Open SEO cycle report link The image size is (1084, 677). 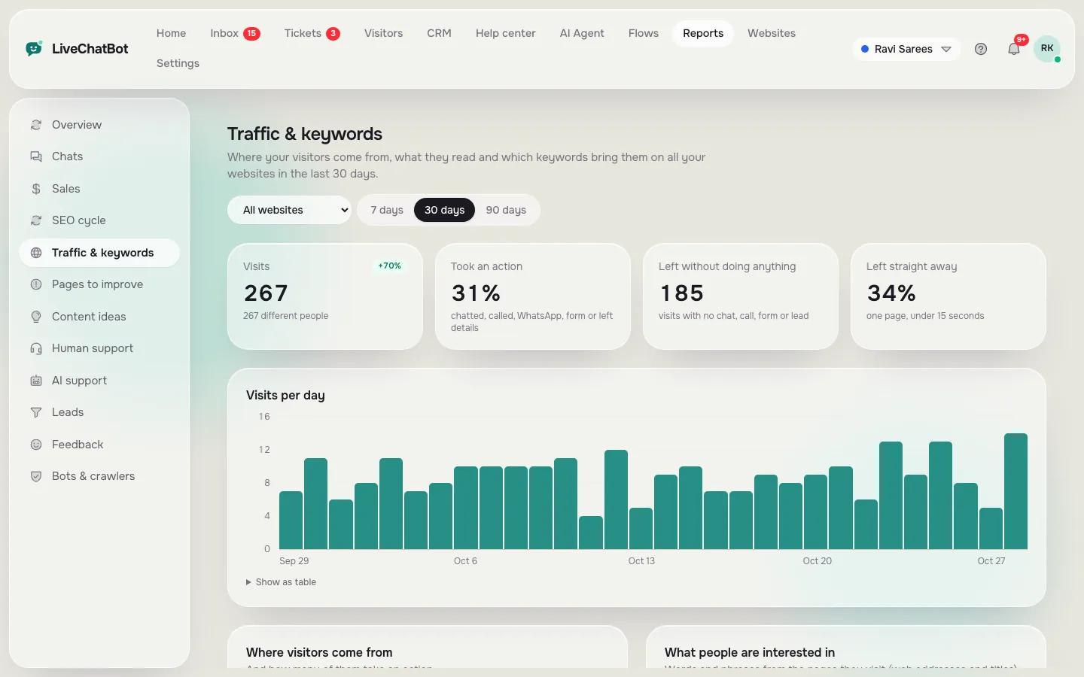pyautogui.click(x=99, y=220)
